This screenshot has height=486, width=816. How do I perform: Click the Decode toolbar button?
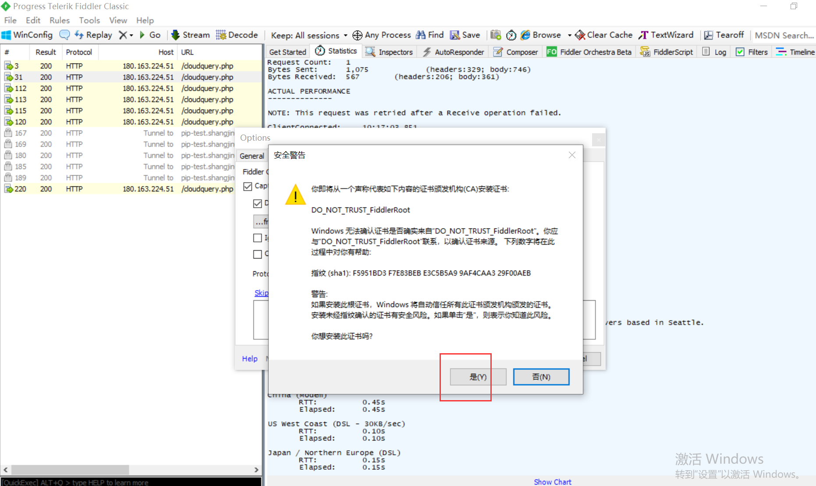237,35
